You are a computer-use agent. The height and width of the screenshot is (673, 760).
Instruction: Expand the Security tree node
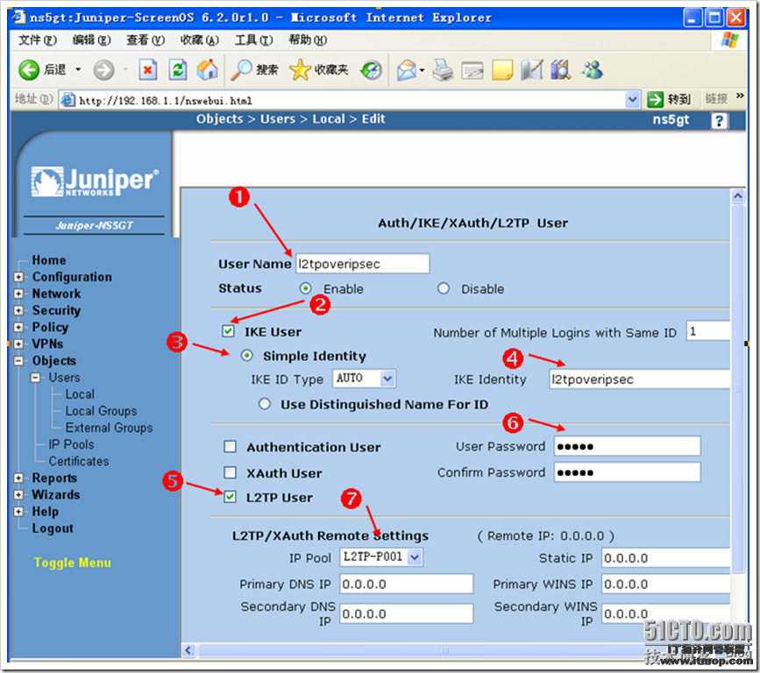click(18, 310)
